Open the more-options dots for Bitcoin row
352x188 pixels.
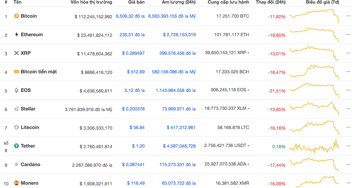pyautogui.click(x=348, y=16)
